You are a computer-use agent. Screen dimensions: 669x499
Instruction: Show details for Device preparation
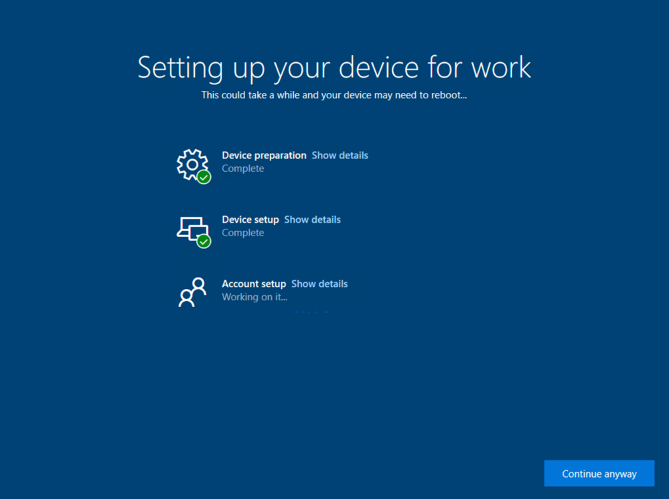tap(340, 156)
